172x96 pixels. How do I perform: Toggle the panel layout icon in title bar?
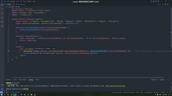point(154,1)
